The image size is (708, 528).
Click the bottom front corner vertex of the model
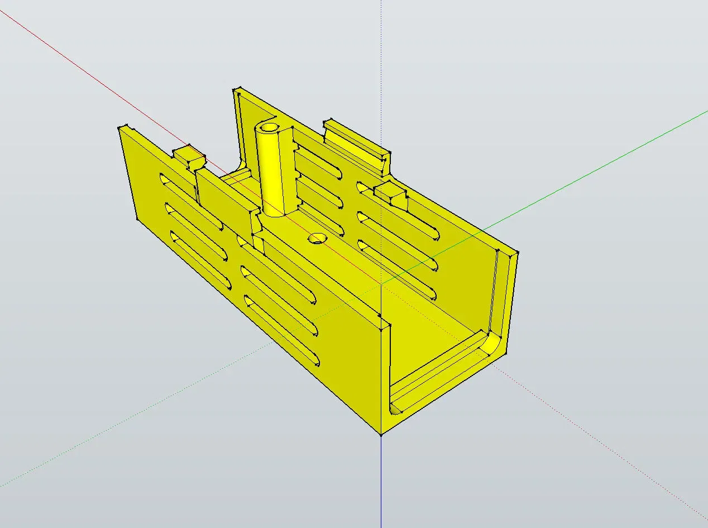pos(381,434)
